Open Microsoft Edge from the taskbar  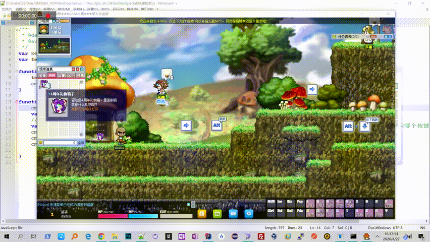click(x=88, y=236)
